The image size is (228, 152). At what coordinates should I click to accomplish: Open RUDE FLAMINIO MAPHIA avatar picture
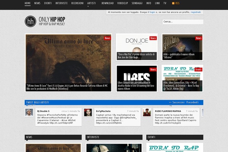pyautogui.click(x=147, y=112)
